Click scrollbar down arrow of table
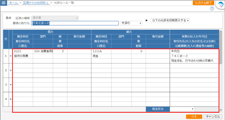The image size is (225, 120). point(221,110)
